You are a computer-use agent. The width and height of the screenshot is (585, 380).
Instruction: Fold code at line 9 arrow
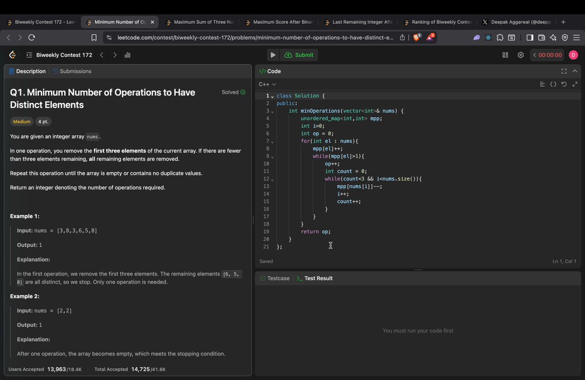[x=272, y=157]
